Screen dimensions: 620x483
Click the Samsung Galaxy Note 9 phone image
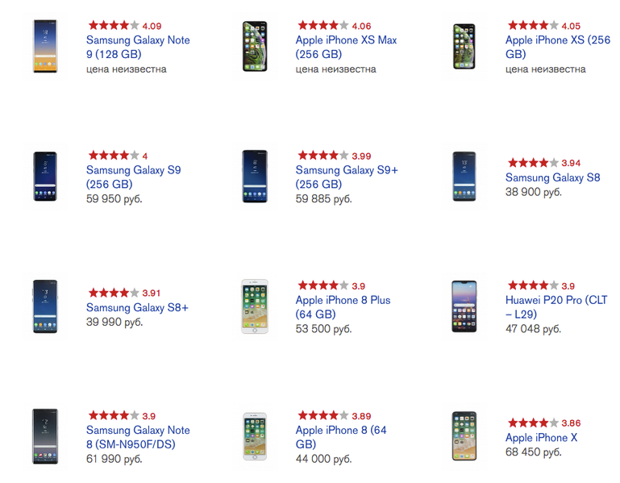45,47
